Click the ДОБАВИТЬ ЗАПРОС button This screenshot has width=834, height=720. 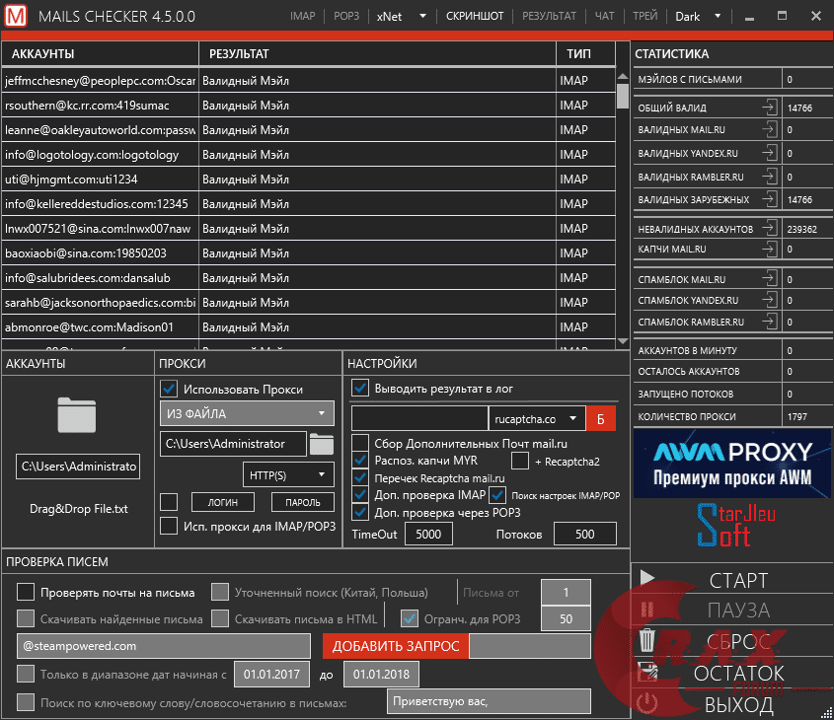(395, 646)
